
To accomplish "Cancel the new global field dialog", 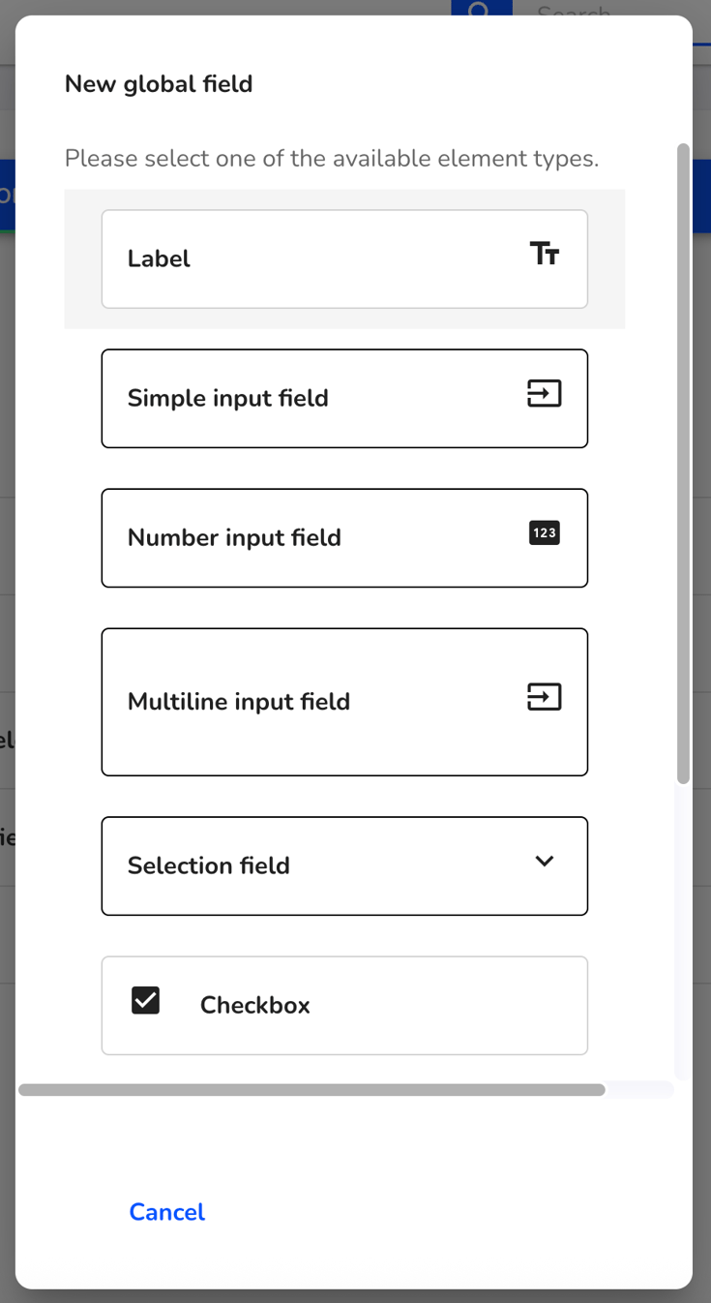I will pyautogui.click(x=167, y=1212).
